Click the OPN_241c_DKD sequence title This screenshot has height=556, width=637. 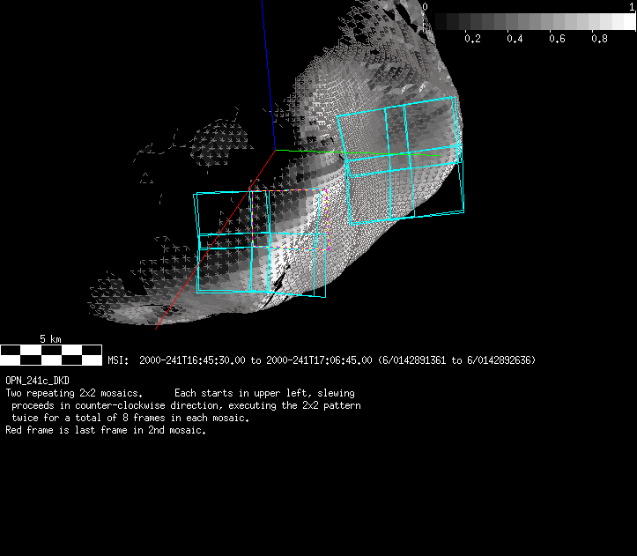pos(37,381)
